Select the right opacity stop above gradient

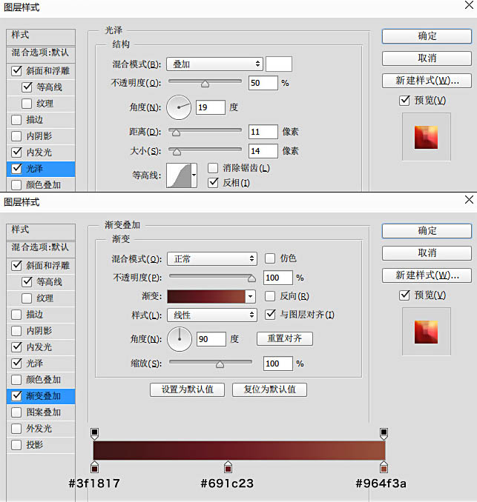[x=384, y=433]
